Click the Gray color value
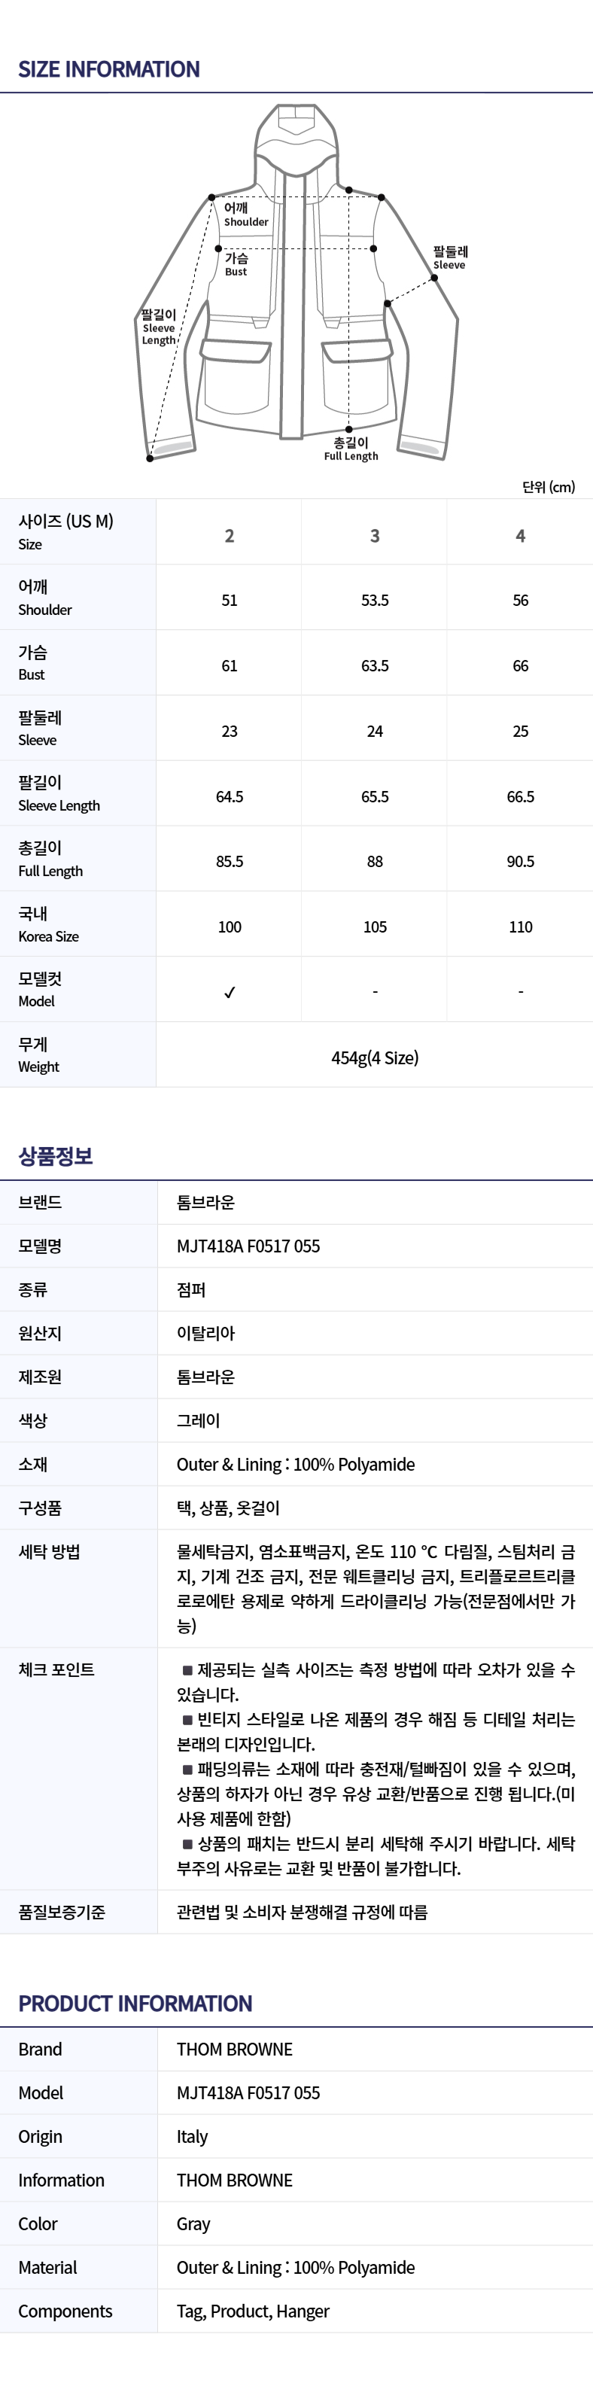 [193, 2224]
